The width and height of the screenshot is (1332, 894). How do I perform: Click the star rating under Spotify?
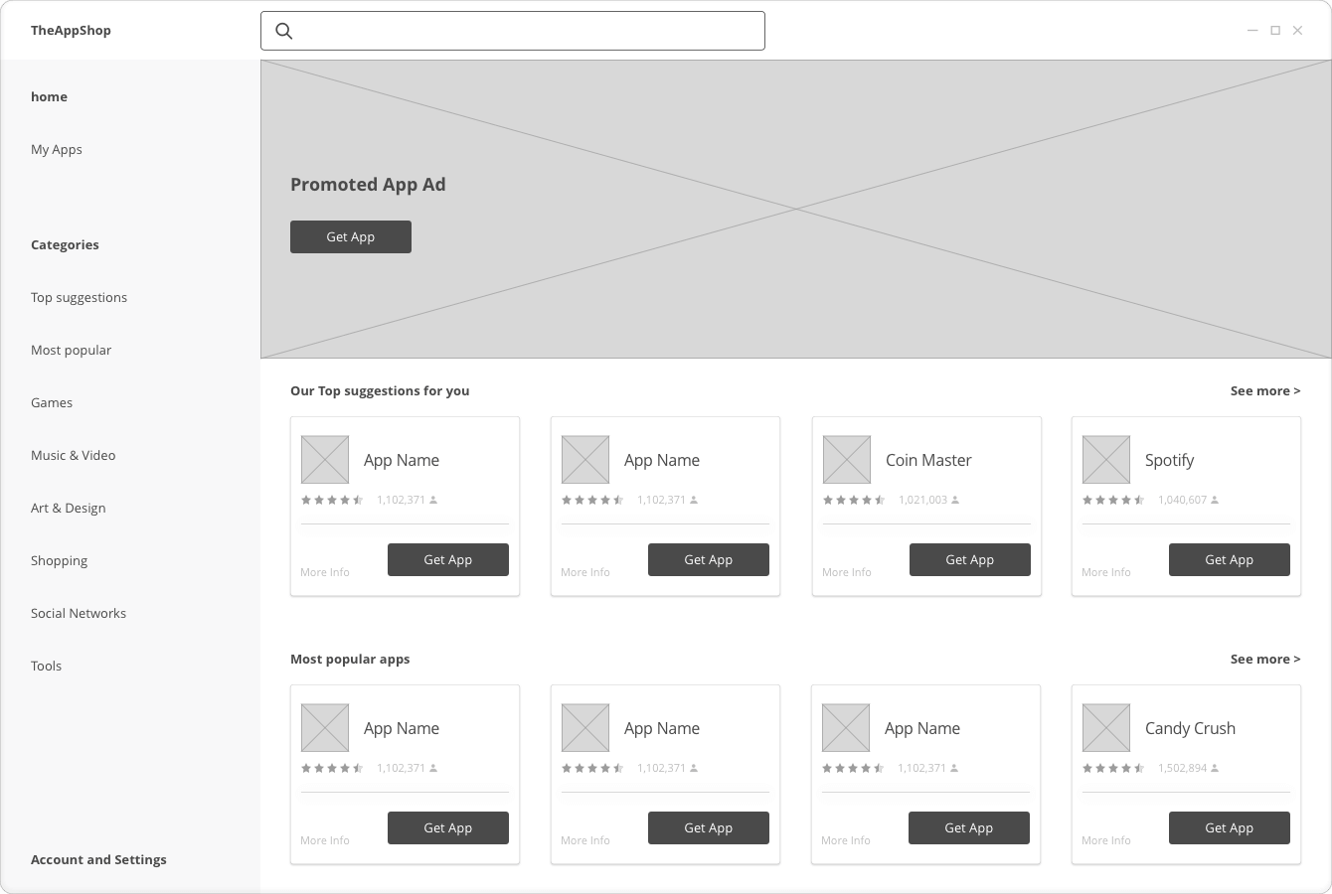[1113, 500]
